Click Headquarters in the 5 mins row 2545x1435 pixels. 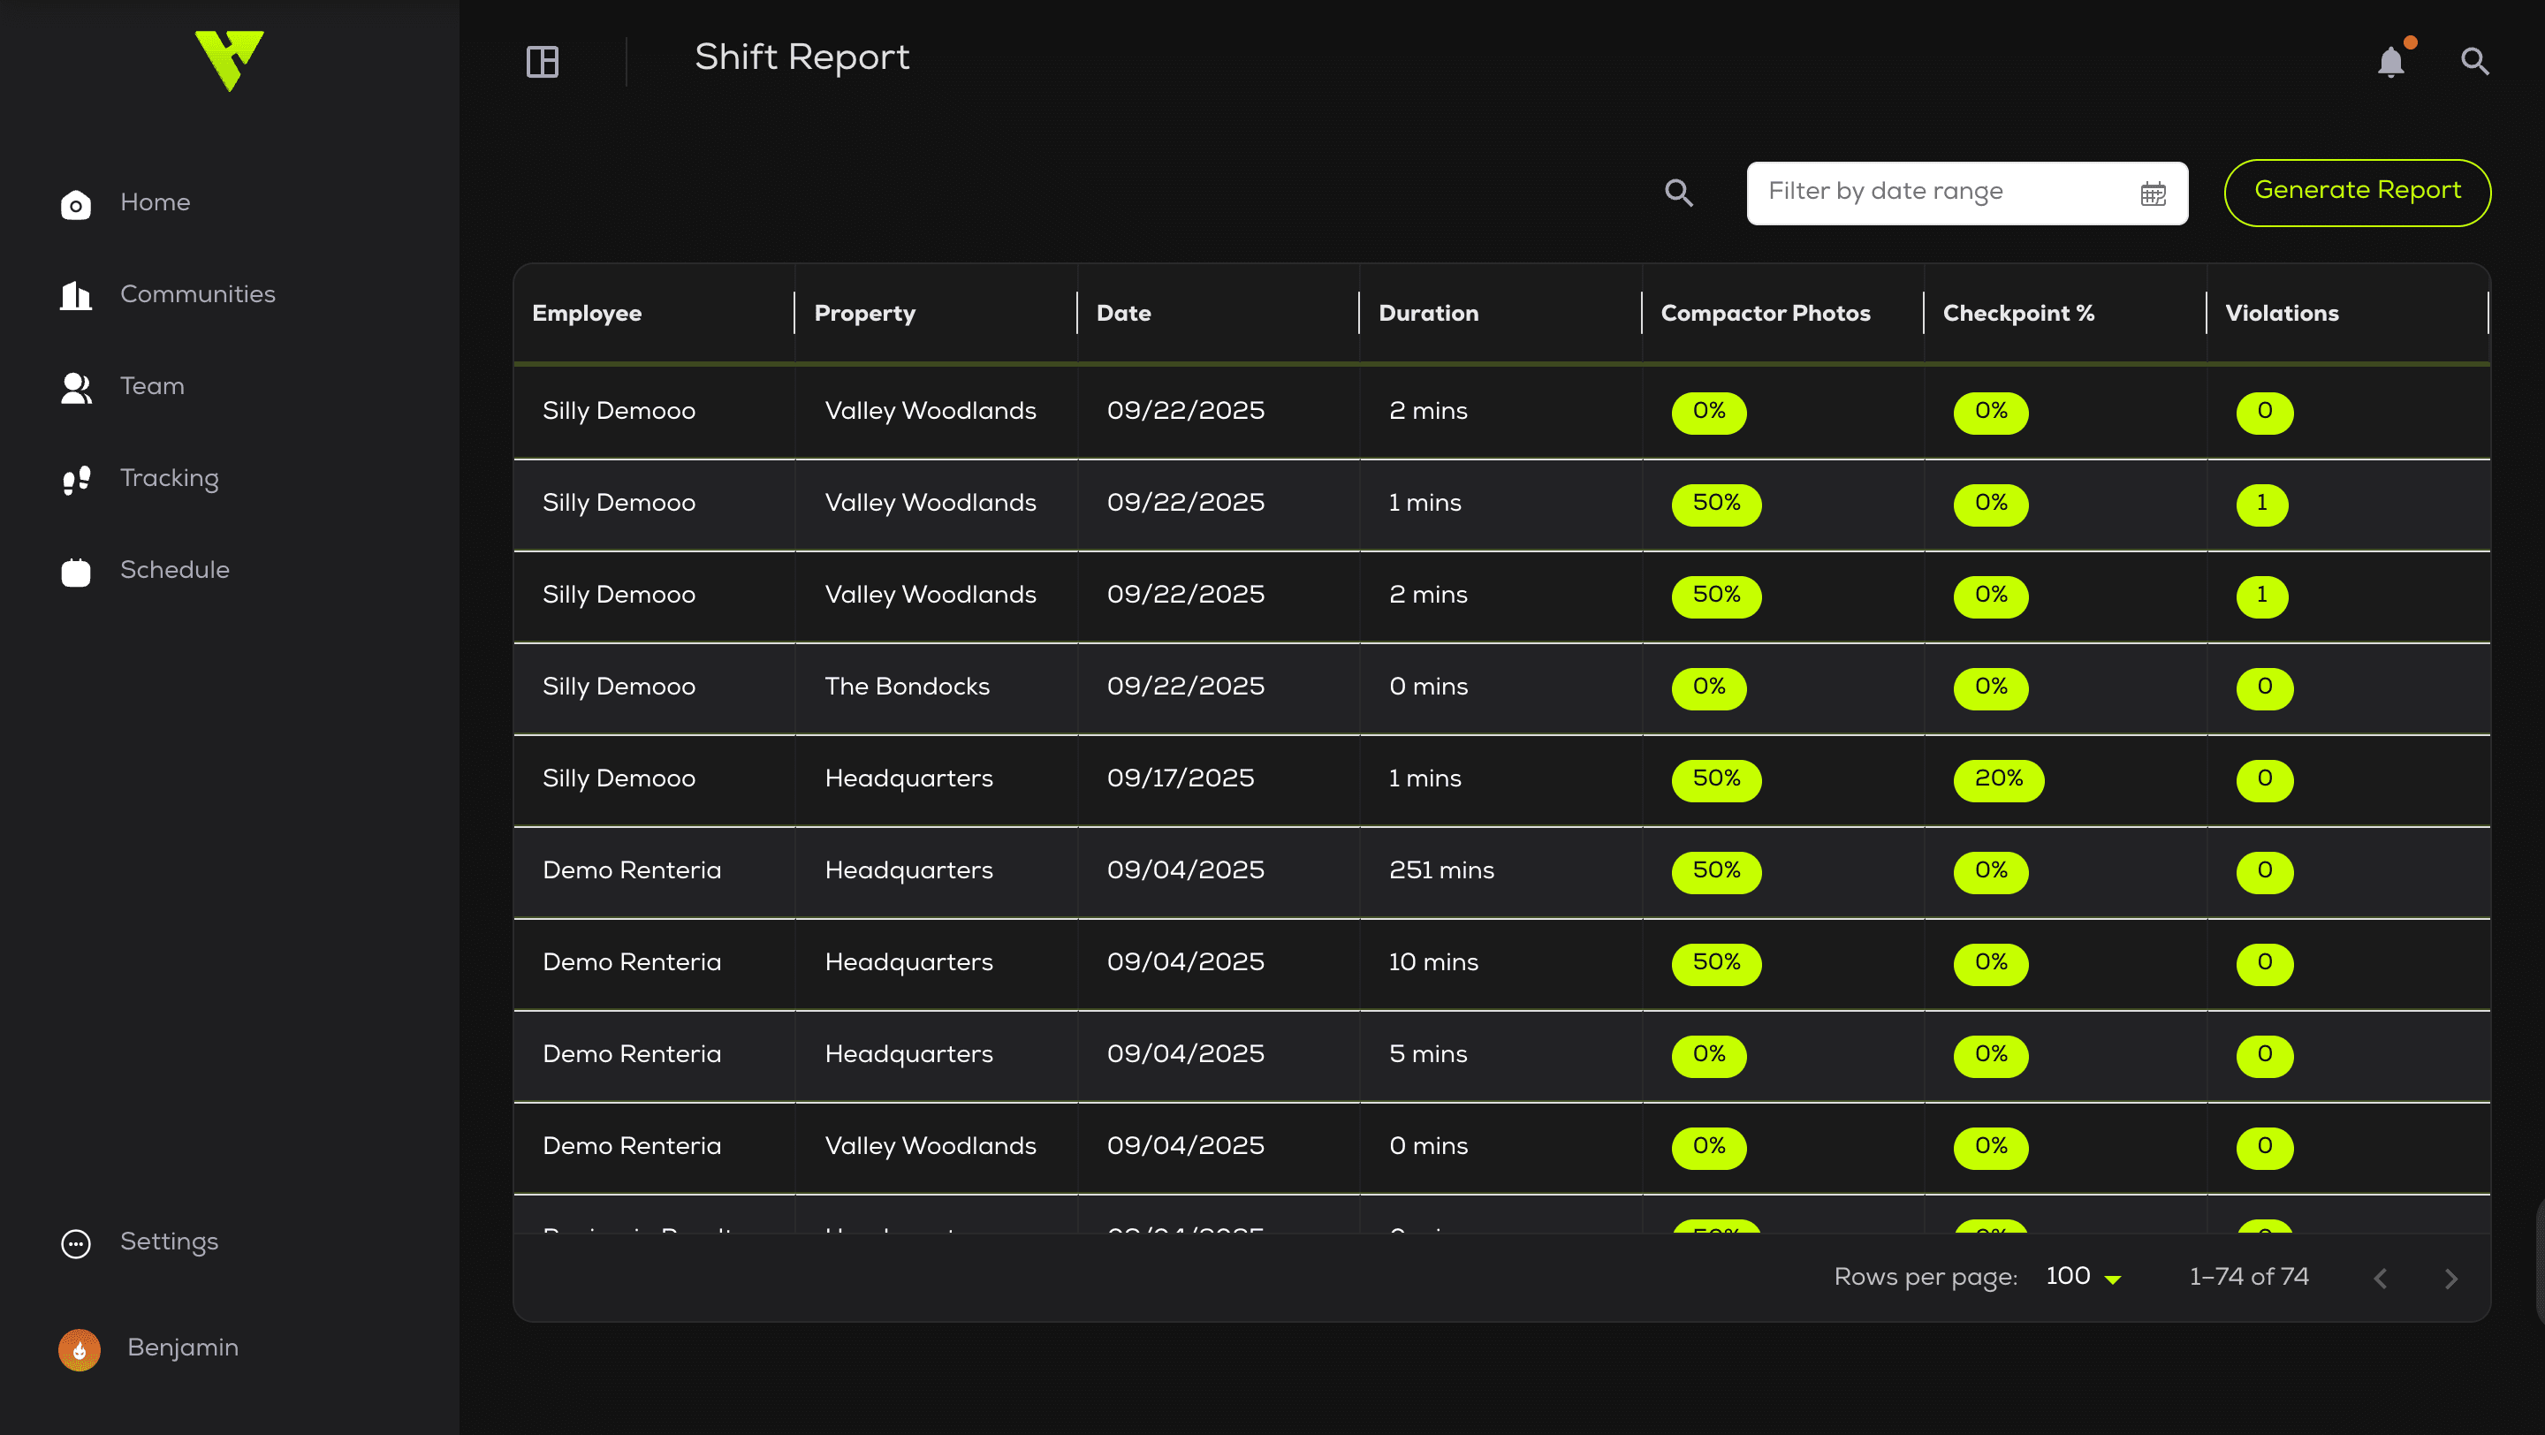[x=908, y=1055]
